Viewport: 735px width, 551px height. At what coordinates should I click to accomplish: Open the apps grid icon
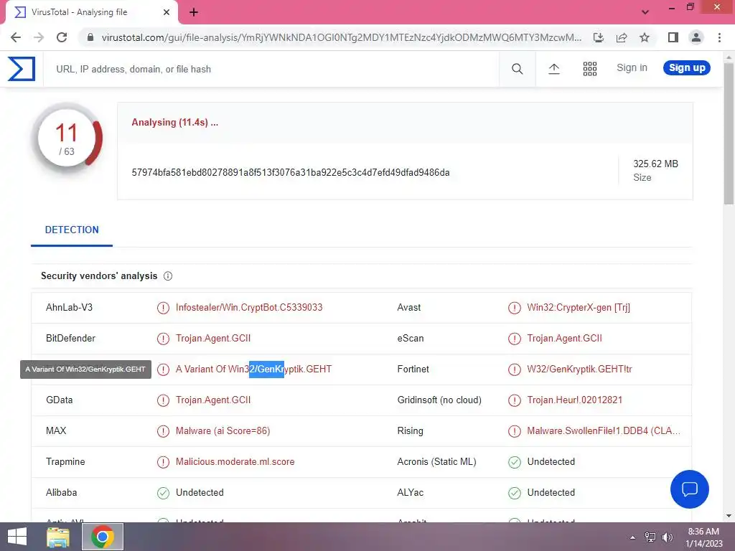pos(590,69)
